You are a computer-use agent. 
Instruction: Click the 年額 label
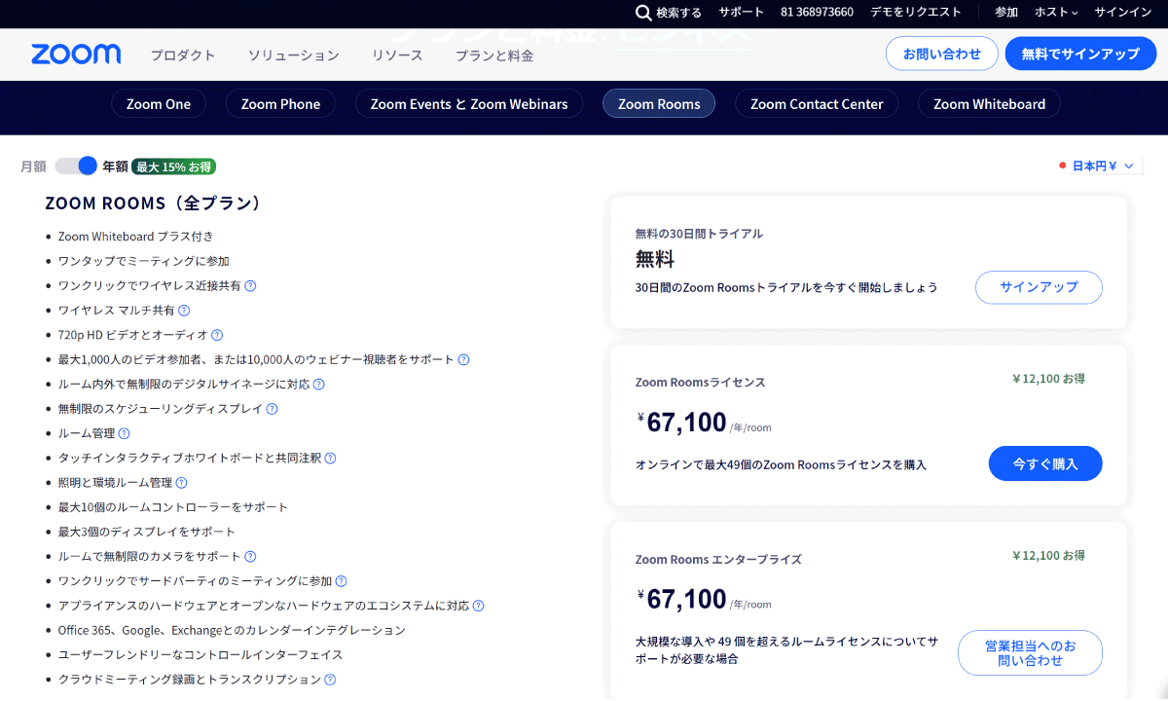click(x=115, y=166)
